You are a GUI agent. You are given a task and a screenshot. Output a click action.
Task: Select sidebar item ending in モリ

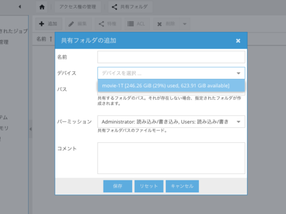coord(5,128)
